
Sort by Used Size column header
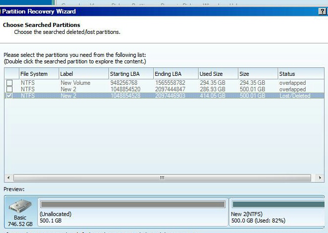(x=218, y=74)
